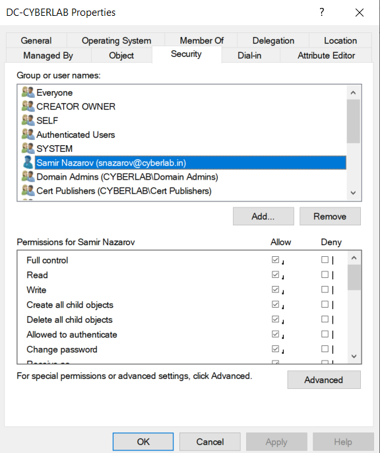Screen dimensions: 380x453
Task: Toggle Allow checkbox for Full control
Action: tap(275, 260)
